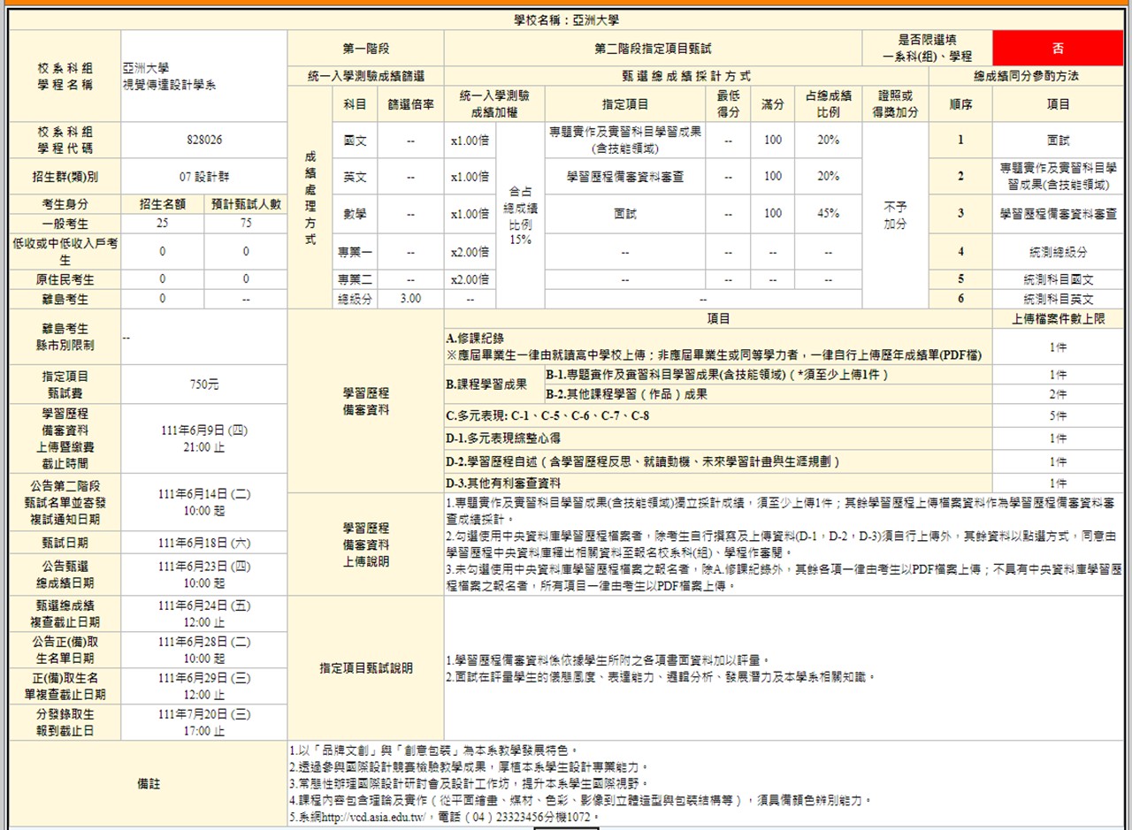
Task: Click the expected examinee count 75
Action: point(245,224)
